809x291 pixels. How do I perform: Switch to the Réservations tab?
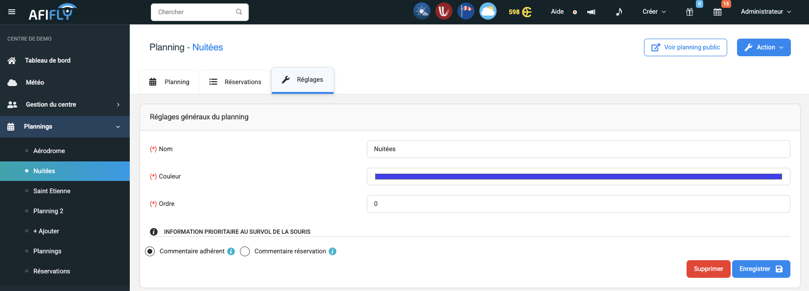click(236, 82)
